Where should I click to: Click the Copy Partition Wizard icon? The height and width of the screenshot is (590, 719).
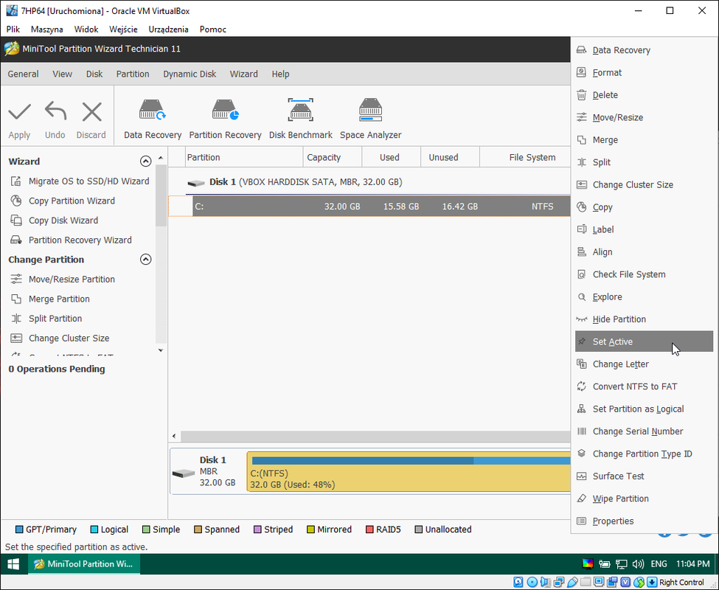tap(16, 201)
